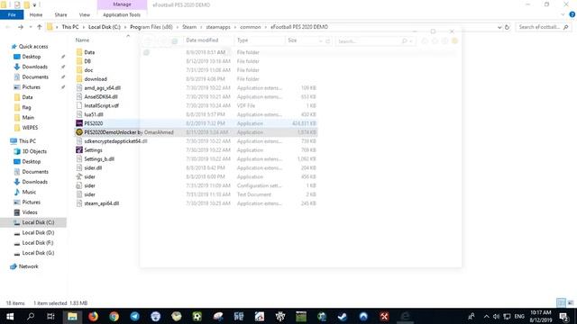
Task: Open Task View on the taskbar
Action: pos(50,316)
